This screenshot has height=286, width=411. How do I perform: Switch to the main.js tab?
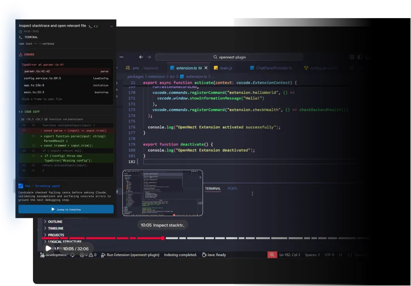(x=223, y=68)
